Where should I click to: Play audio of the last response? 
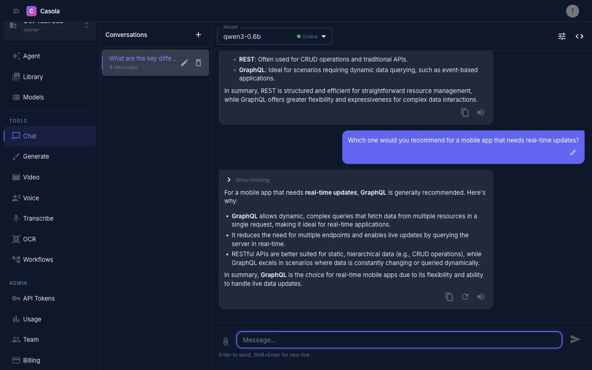point(481,296)
